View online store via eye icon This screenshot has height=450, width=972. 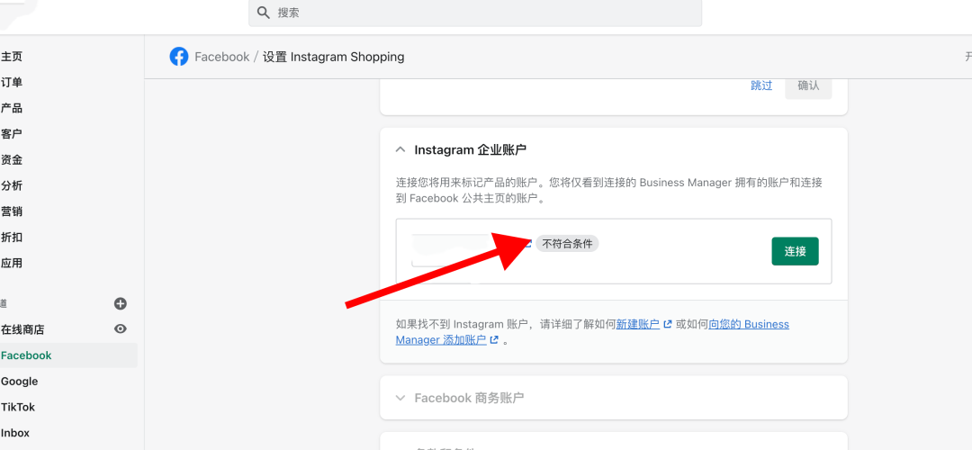pos(121,329)
